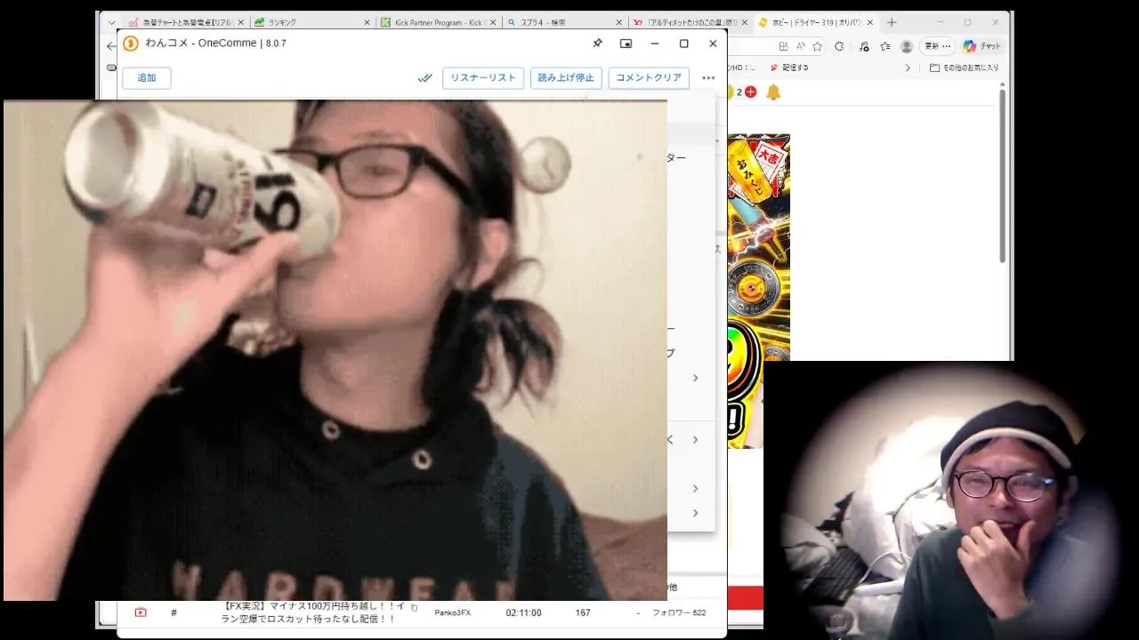Open a new browser tab
This screenshot has width=1139, height=640.
coord(893,22)
